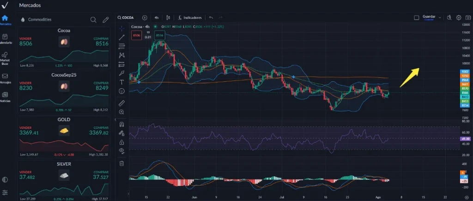This screenshot has height=201, width=473.
Task: Click the checkmark logo at top left
Action: pyautogui.click(x=5, y=5)
